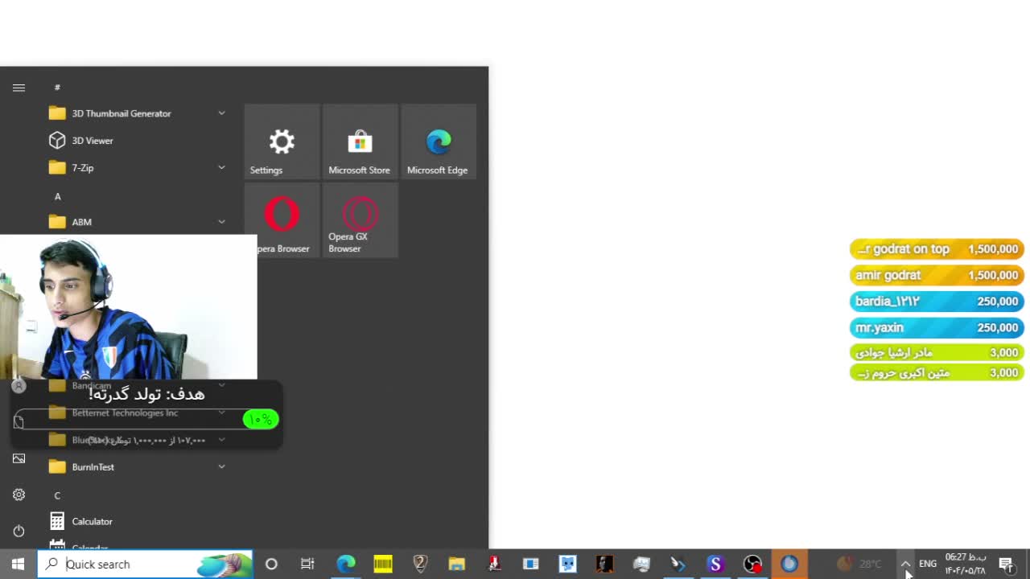Open the blue arrow code app on taskbar
This screenshot has height=579, width=1030.
tap(678, 564)
